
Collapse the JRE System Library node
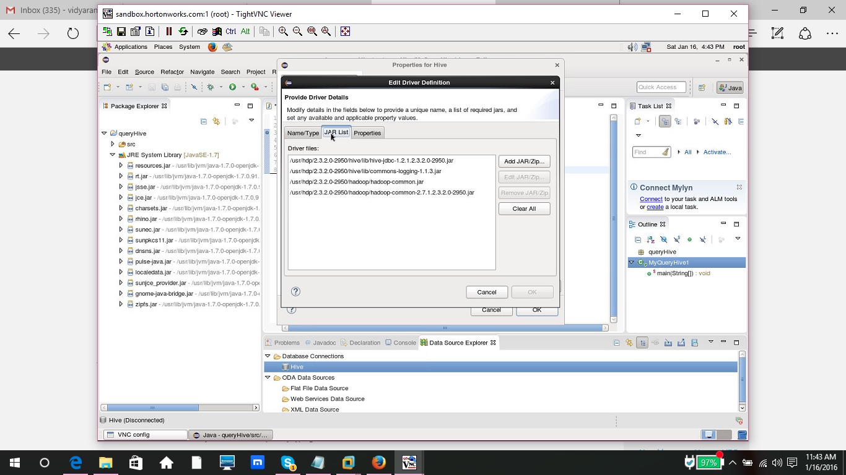(x=113, y=155)
